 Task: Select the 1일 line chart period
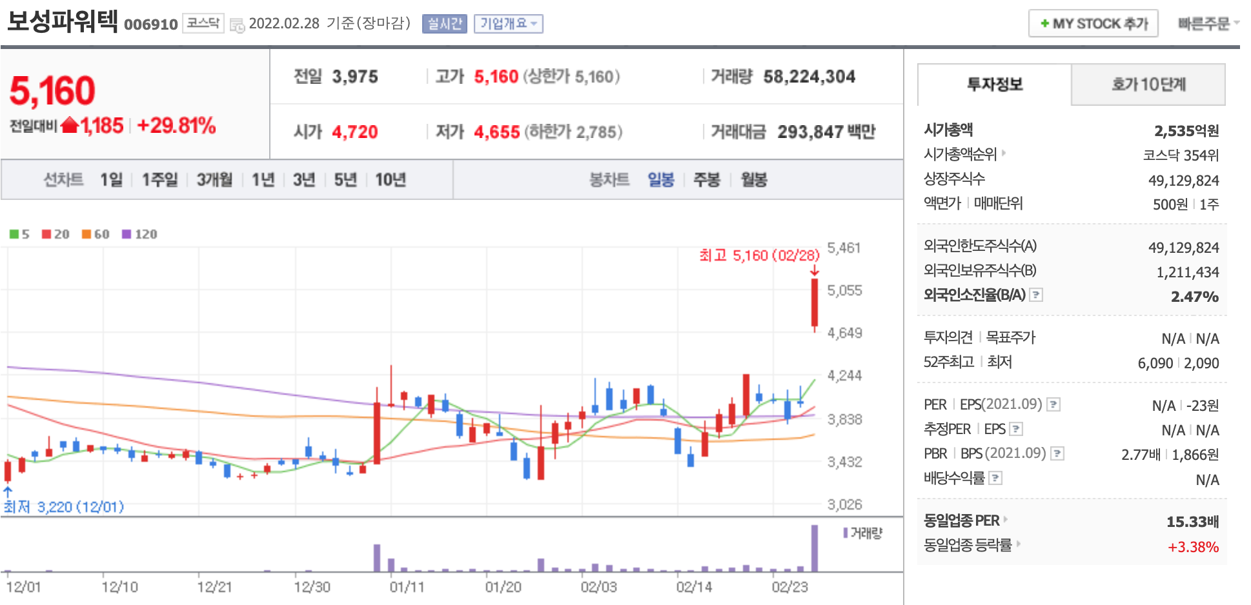111,180
